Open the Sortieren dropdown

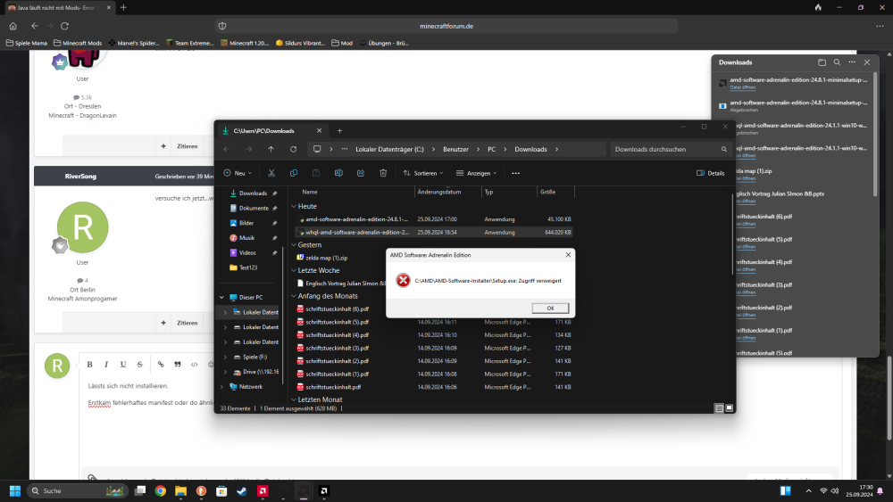click(x=423, y=173)
